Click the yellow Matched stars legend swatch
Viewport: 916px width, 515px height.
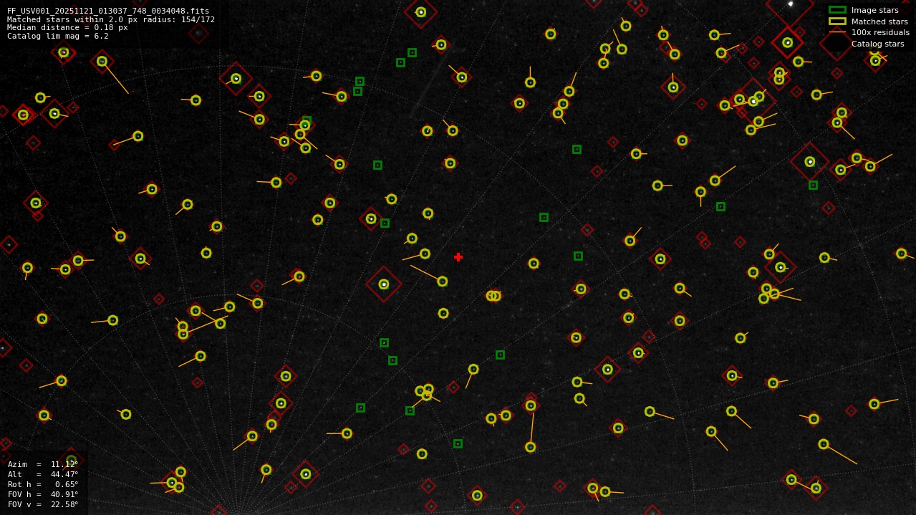837,21
